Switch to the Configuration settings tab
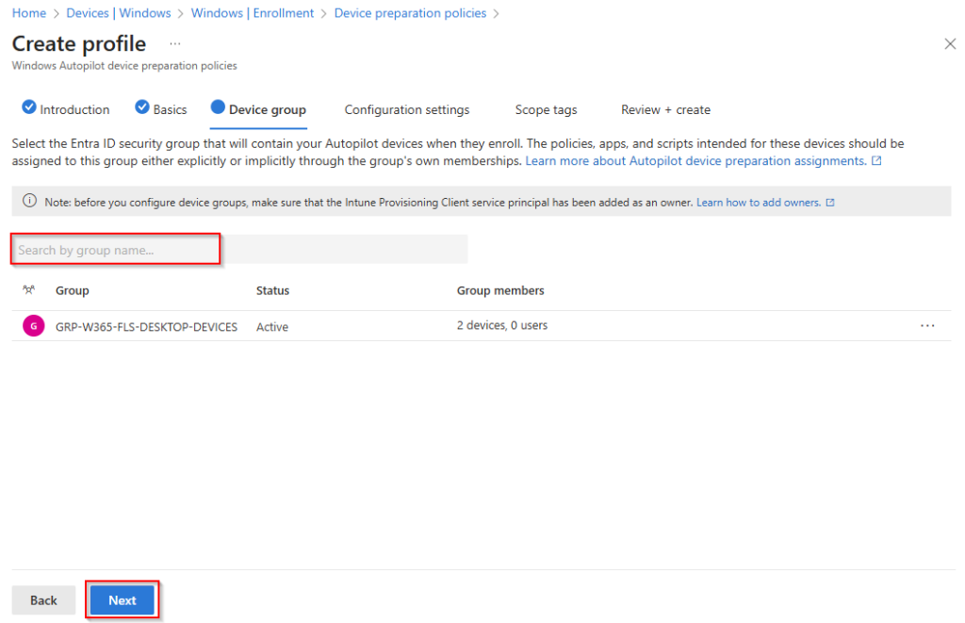 (x=406, y=110)
